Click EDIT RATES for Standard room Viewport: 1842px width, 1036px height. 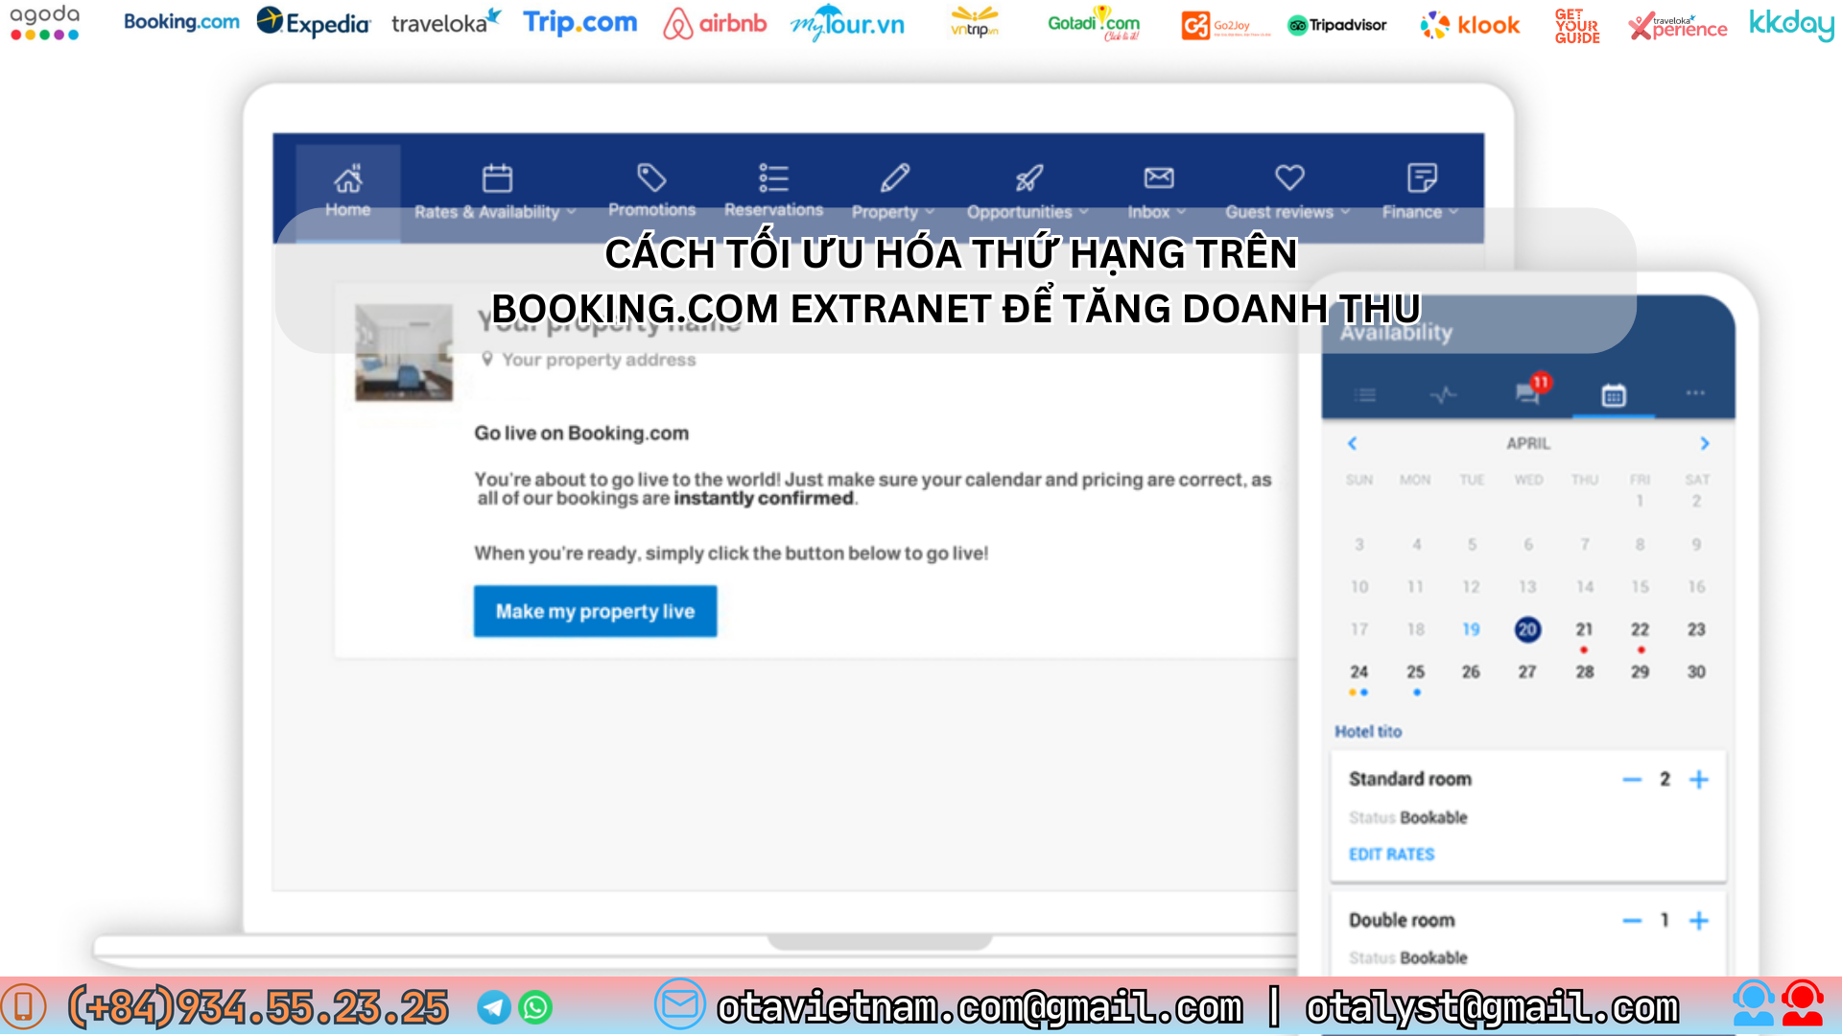(x=1391, y=854)
